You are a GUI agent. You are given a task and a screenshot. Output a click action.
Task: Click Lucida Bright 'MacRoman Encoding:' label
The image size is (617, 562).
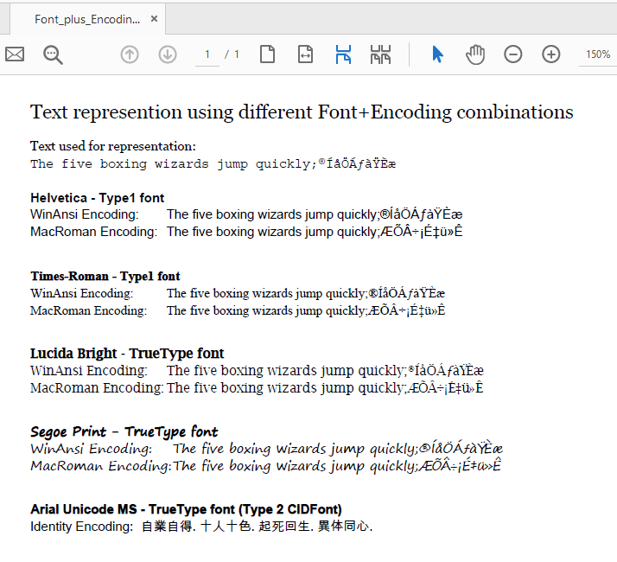coord(97,388)
